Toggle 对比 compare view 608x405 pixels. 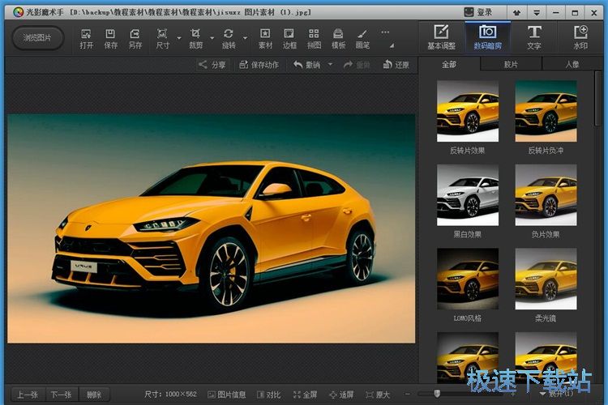[268, 394]
